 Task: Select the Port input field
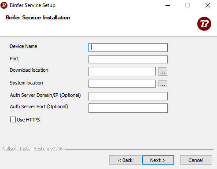(x=128, y=59)
